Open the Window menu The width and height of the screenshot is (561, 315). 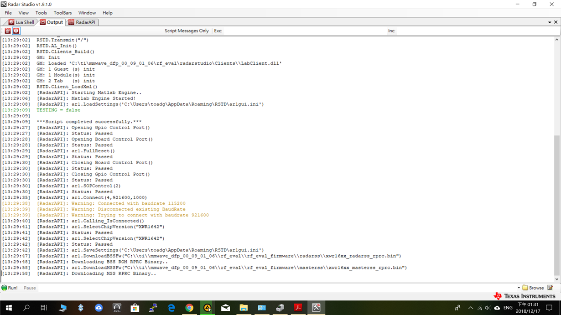tap(87, 13)
